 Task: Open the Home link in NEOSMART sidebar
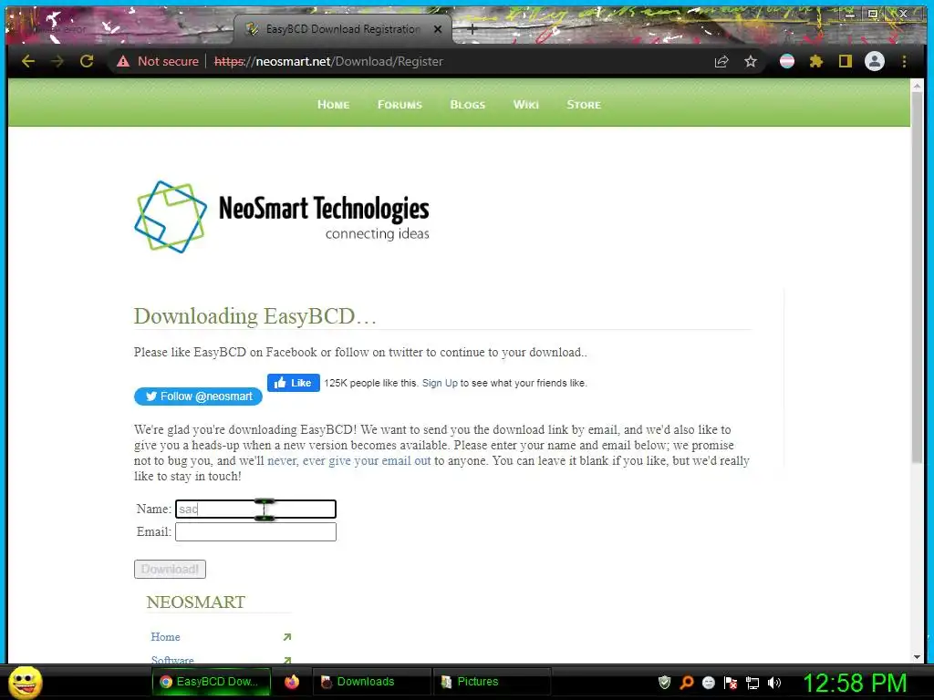165,637
